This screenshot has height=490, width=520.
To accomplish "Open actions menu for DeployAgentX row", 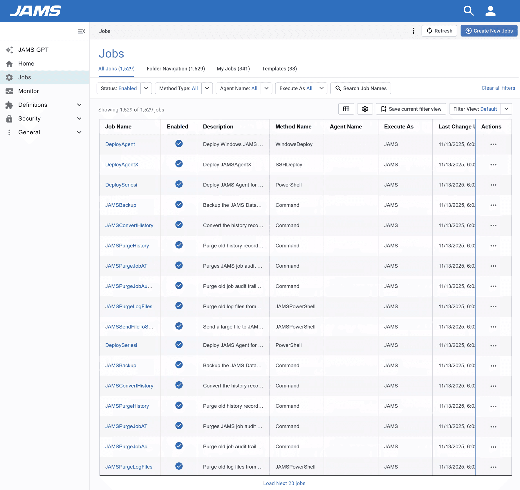I will pos(493,165).
